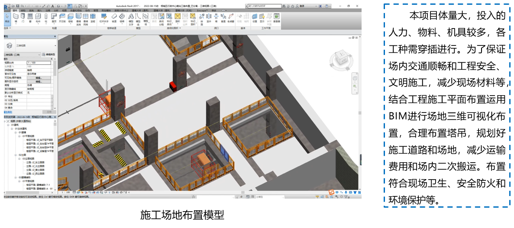
Task: Select the Stair (楼梯) tool
Action: [x=122, y=18]
